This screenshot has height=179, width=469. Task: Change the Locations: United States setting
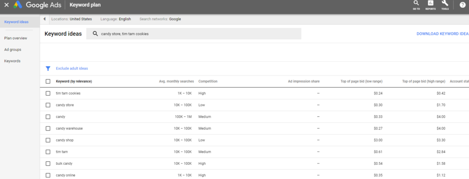coord(71,19)
